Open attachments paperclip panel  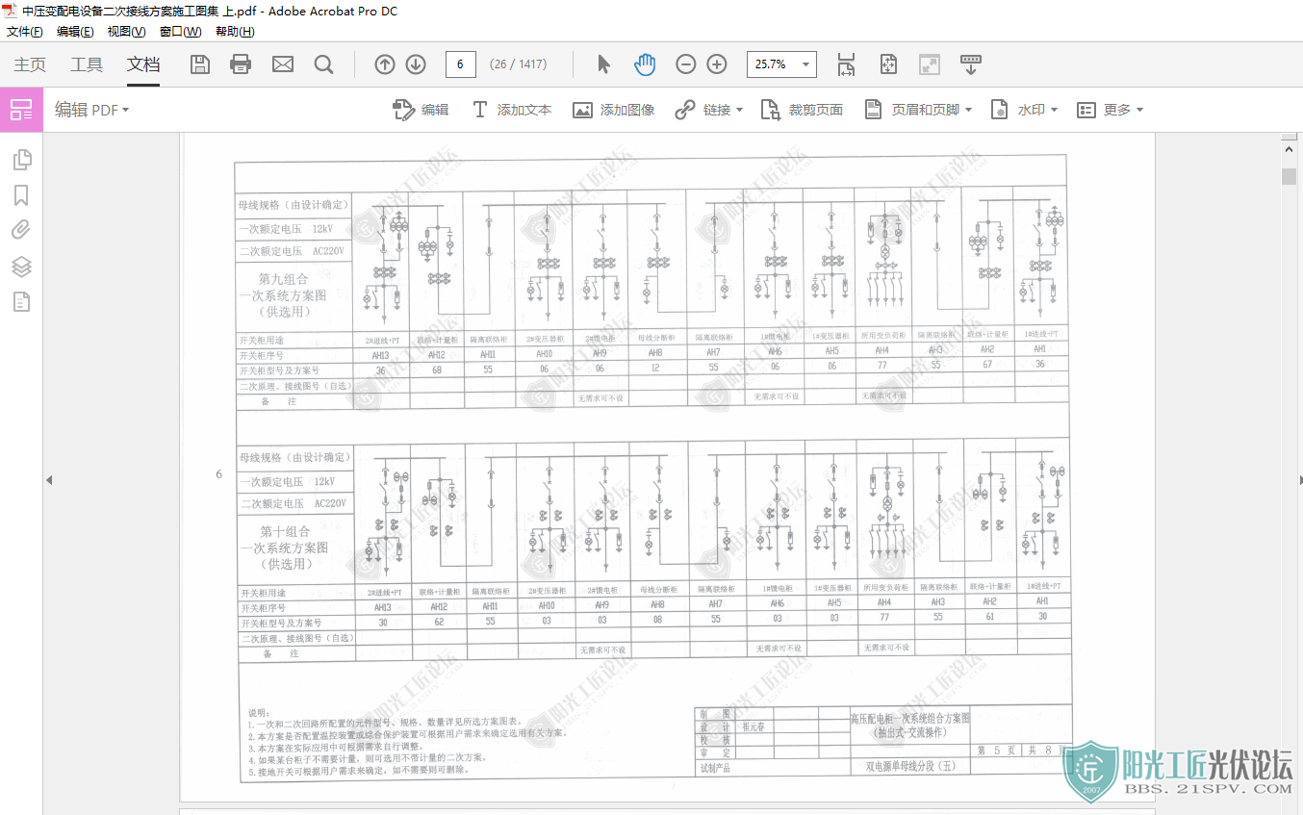point(21,230)
